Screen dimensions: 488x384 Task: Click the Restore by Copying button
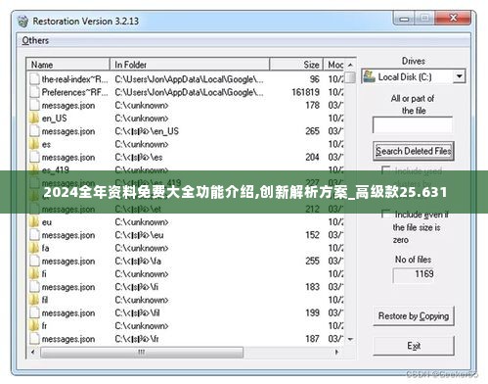click(x=414, y=316)
